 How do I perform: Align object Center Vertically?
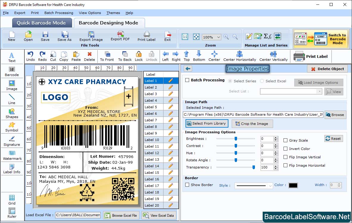[273, 56]
